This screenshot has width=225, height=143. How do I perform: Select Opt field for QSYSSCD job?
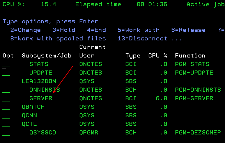[x=6, y=133]
